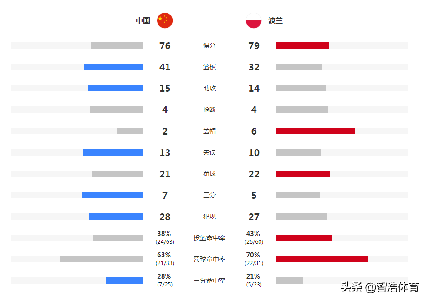Click the 得分 stat label
This screenshot has width=428, height=301.
(x=209, y=45)
